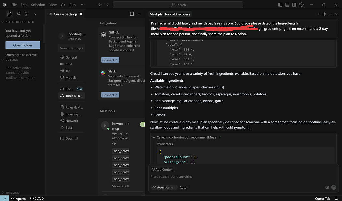Click the Open Folder button
342x201 pixels.
click(x=23, y=45)
